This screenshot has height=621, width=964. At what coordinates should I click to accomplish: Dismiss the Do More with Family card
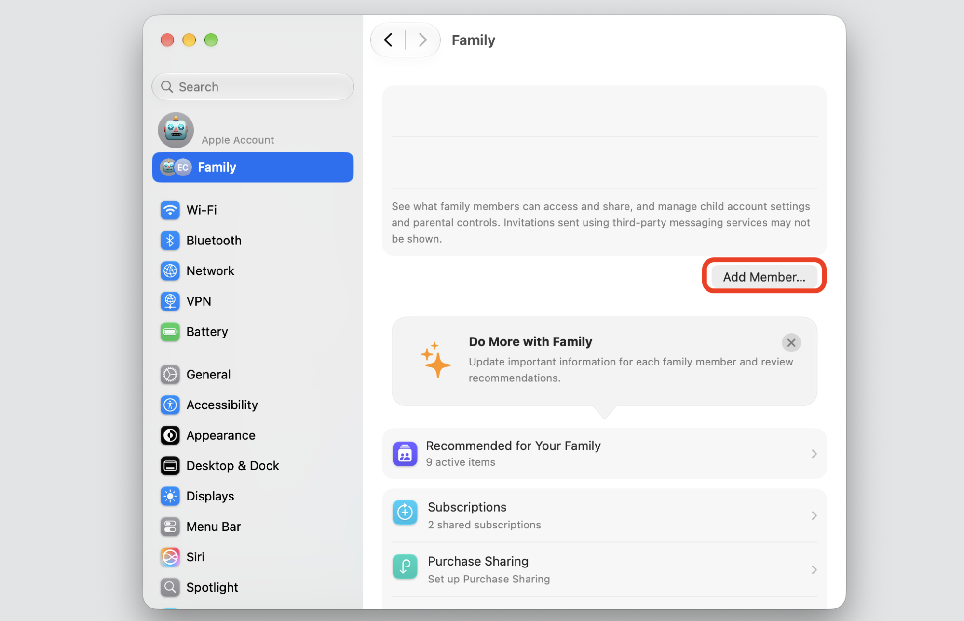(x=791, y=343)
